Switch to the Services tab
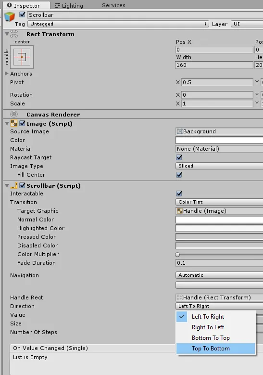 (113, 5)
